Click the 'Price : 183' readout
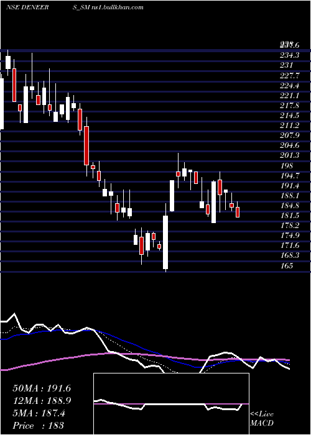 tap(39, 426)
